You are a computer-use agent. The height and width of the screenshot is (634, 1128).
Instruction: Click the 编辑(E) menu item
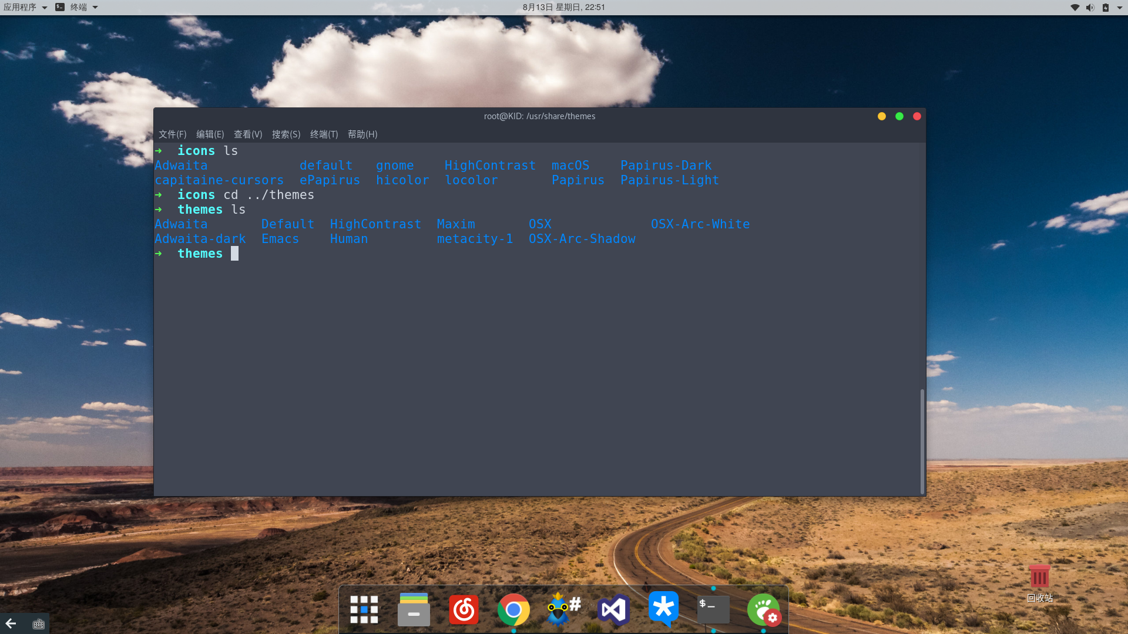coord(210,134)
